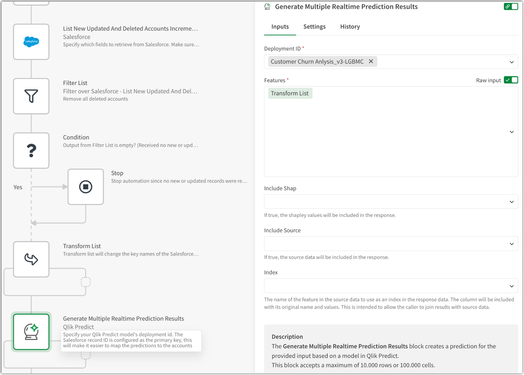Disable the Raw input toggle
The height and width of the screenshot is (375, 524).
(511, 80)
